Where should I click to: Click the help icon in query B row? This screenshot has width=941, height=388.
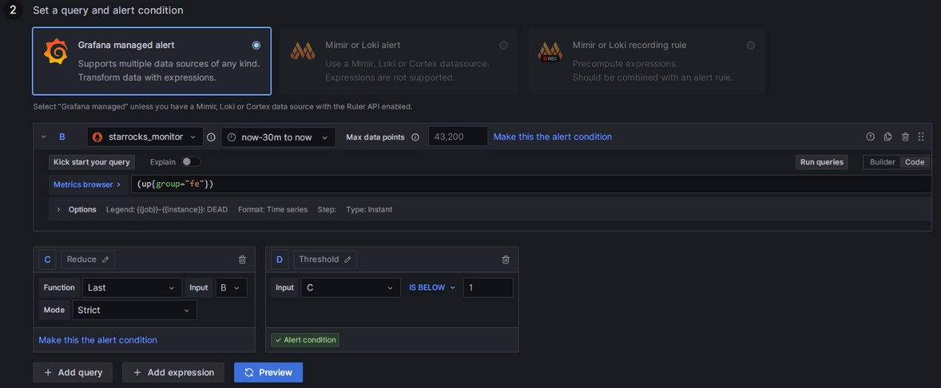coord(871,137)
